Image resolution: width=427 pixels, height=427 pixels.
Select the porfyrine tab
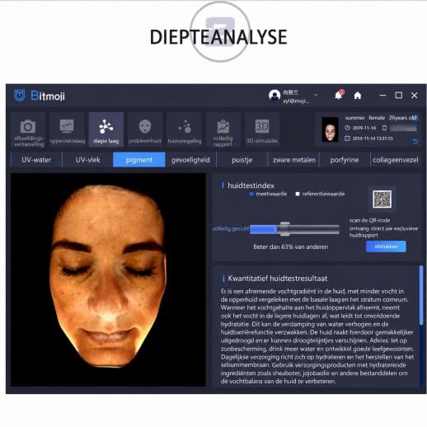pyautogui.click(x=345, y=160)
